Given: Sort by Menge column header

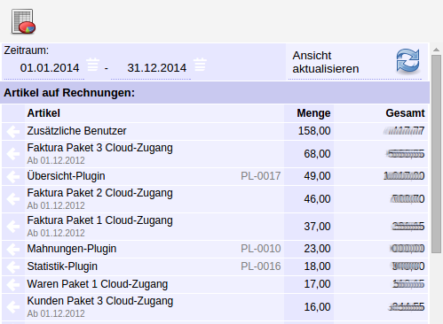Looking at the screenshot, I should (x=313, y=113).
